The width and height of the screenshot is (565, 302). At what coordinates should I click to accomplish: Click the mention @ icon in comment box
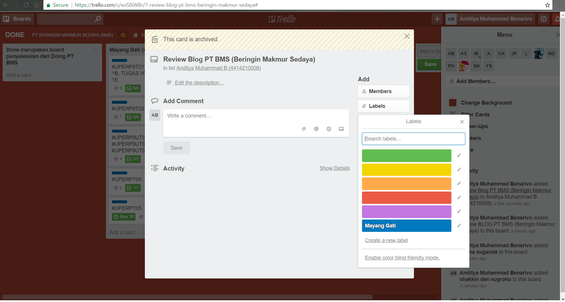[316, 129]
